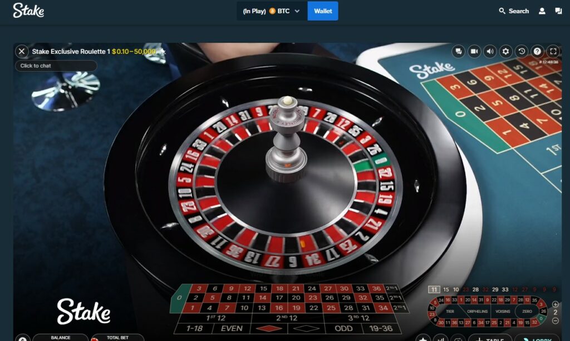The height and width of the screenshot is (341, 570).
Task: Decrease neighbour bet count with minus
Action: [x=556, y=320]
